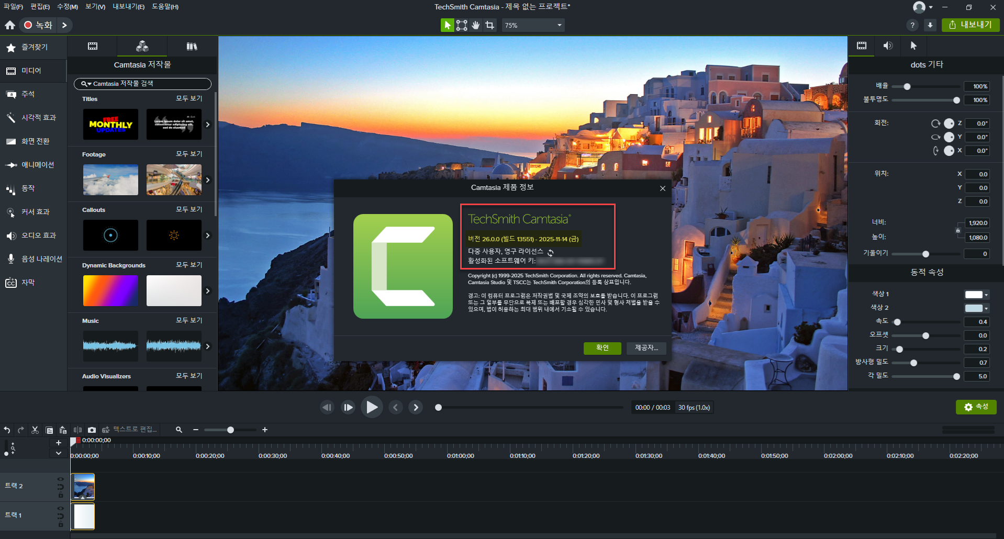Click the Camtasia 저작물 검색 search field

click(x=142, y=84)
